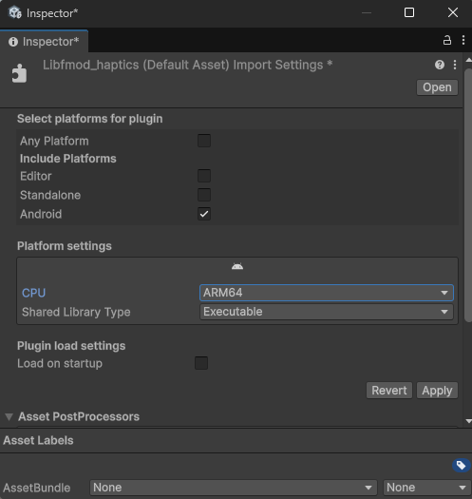The width and height of the screenshot is (472, 499).
Task: Select the Android platform settings tab icon
Action: pos(237,266)
